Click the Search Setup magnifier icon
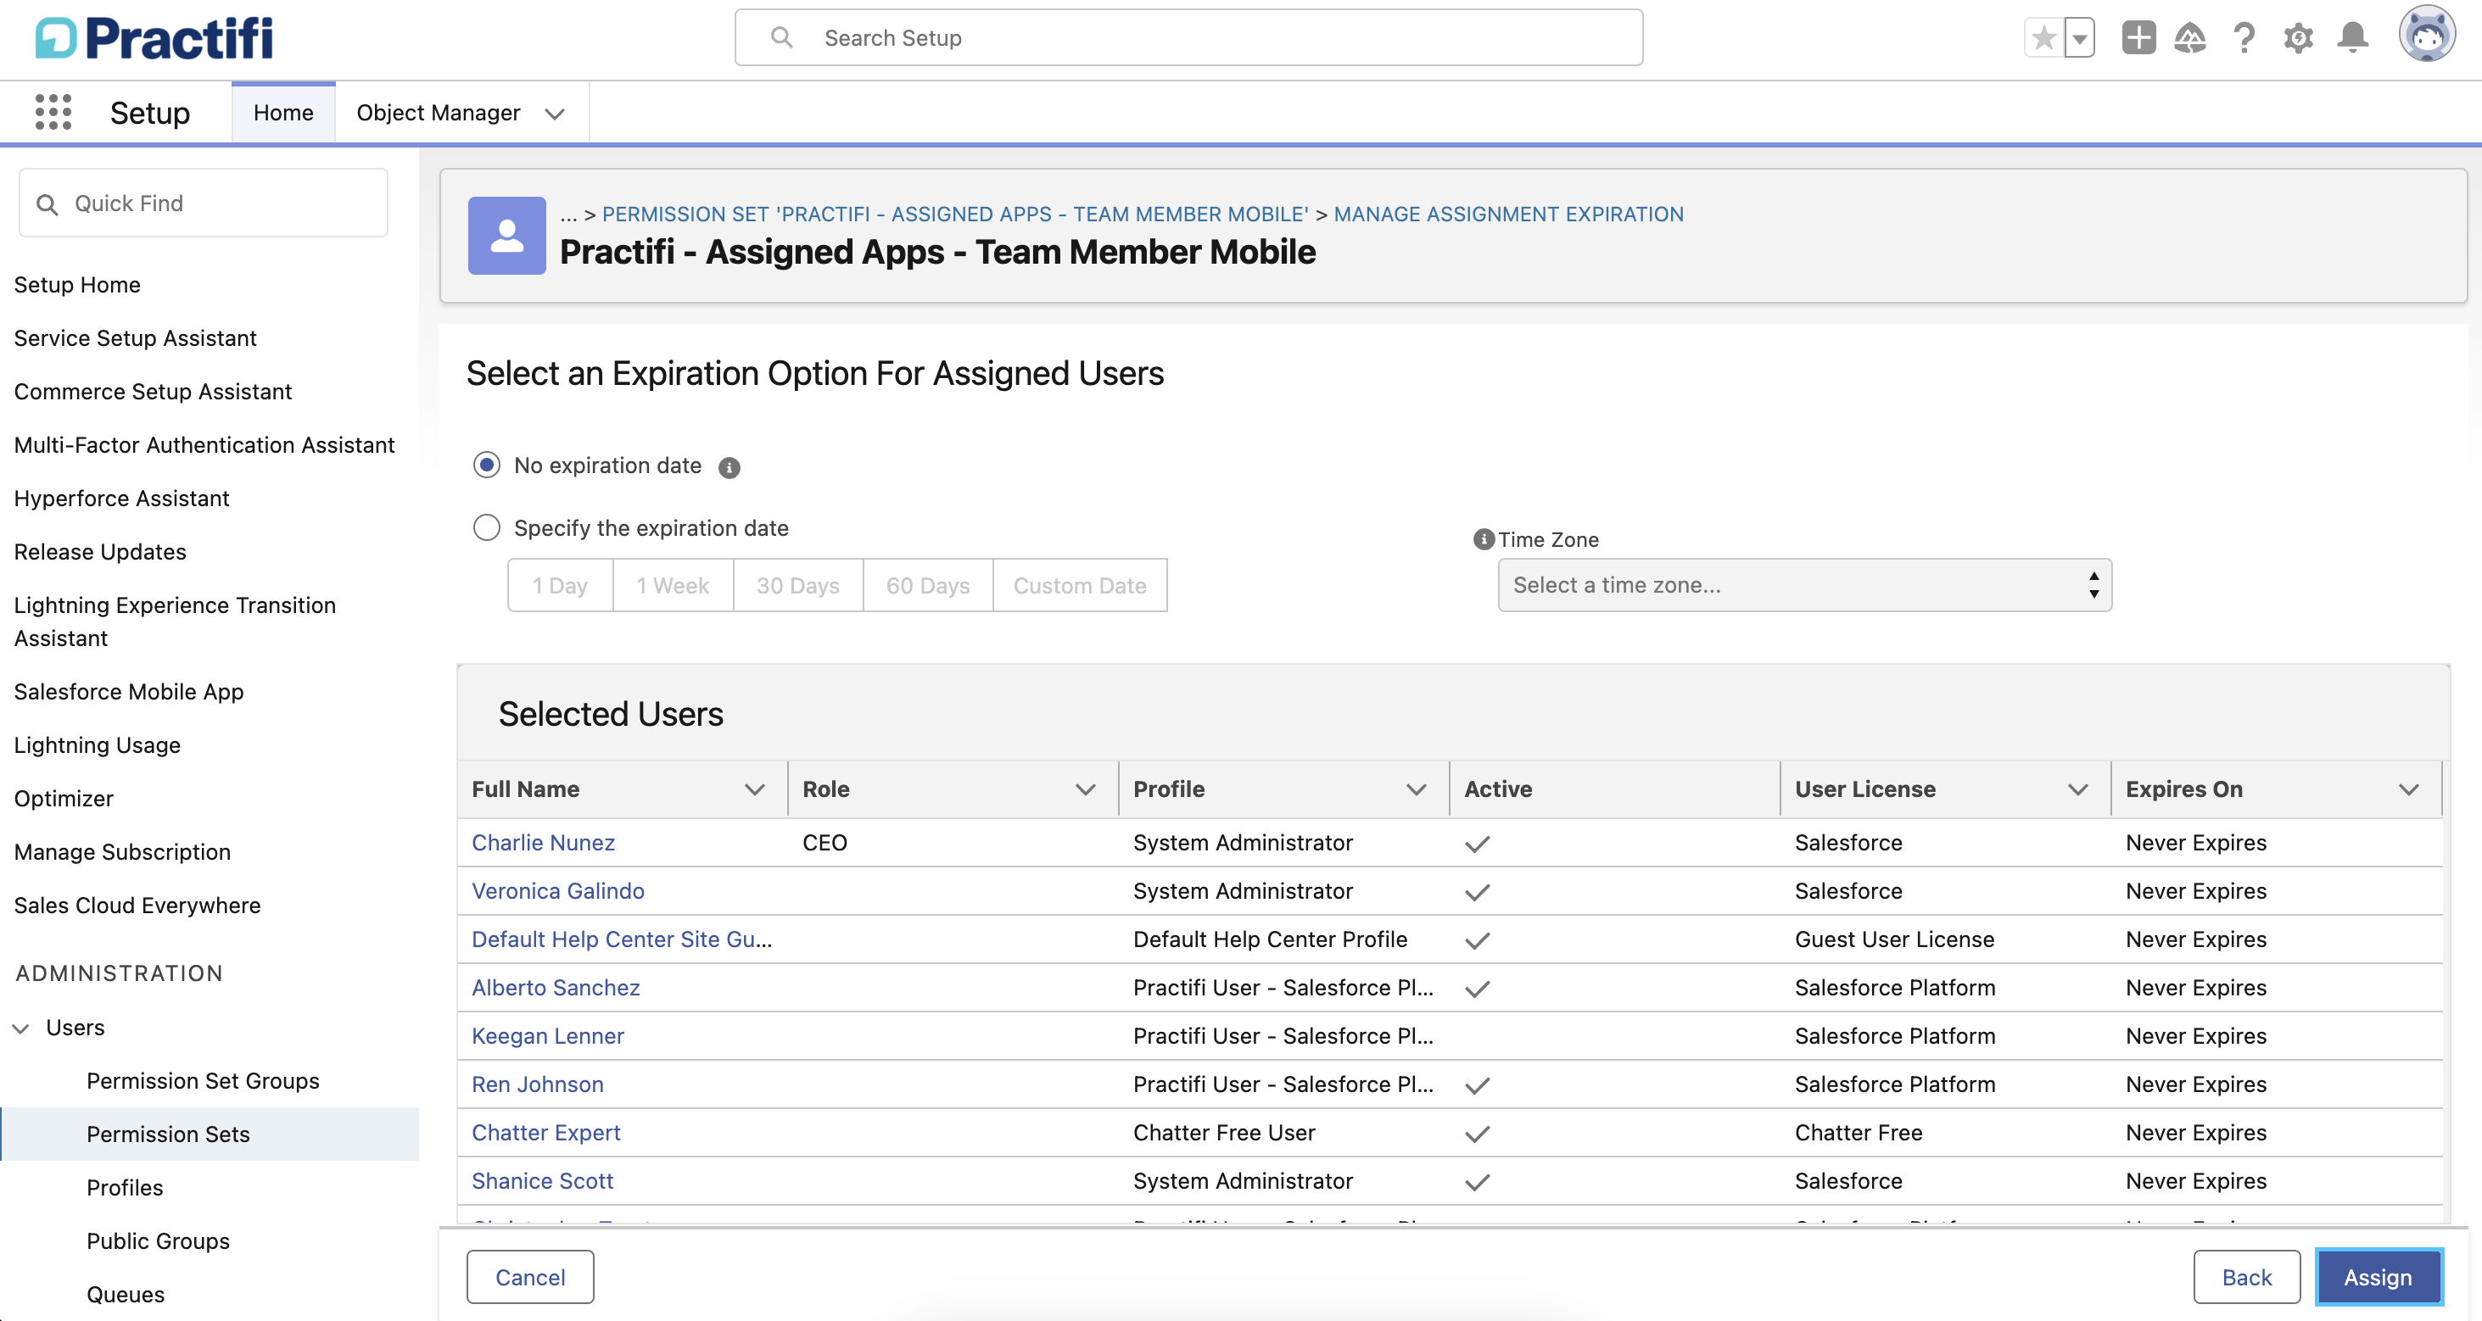 (x=781, y=37)
